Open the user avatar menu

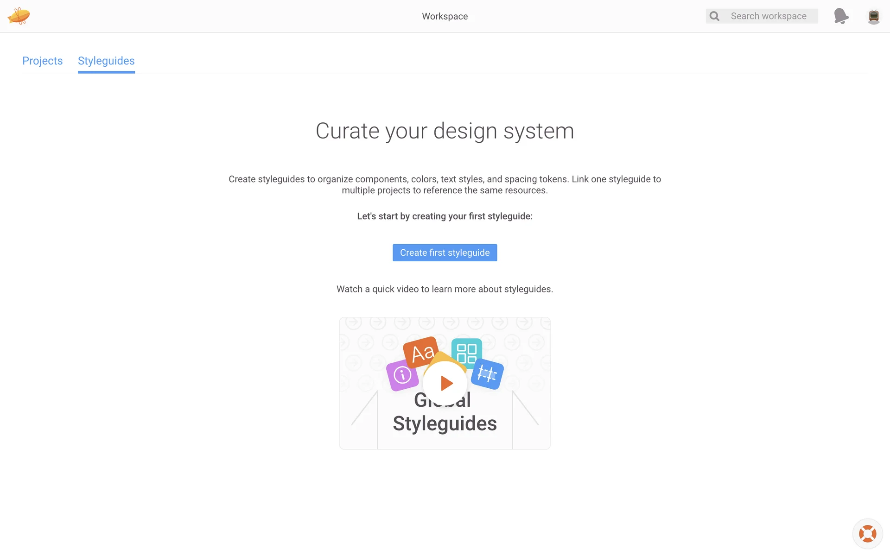tap(873, 16)
